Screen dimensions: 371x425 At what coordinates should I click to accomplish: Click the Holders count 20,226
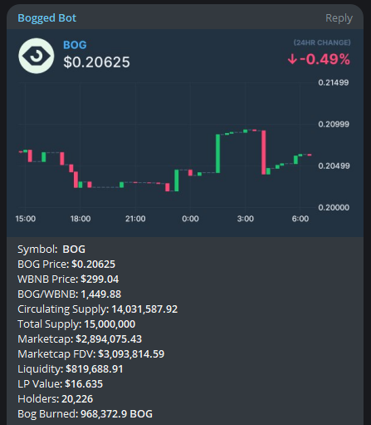click(x=77, y=399)
